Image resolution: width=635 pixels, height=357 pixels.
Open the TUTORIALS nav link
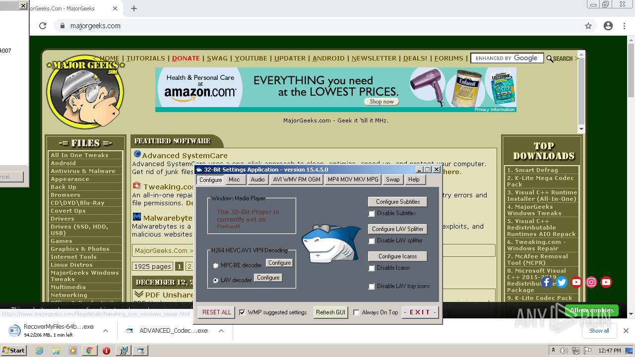145,58
